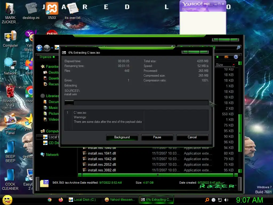Screen dimensions: 273x205
Task: Open the Organize dropdown menu
Action: (47, 57)
